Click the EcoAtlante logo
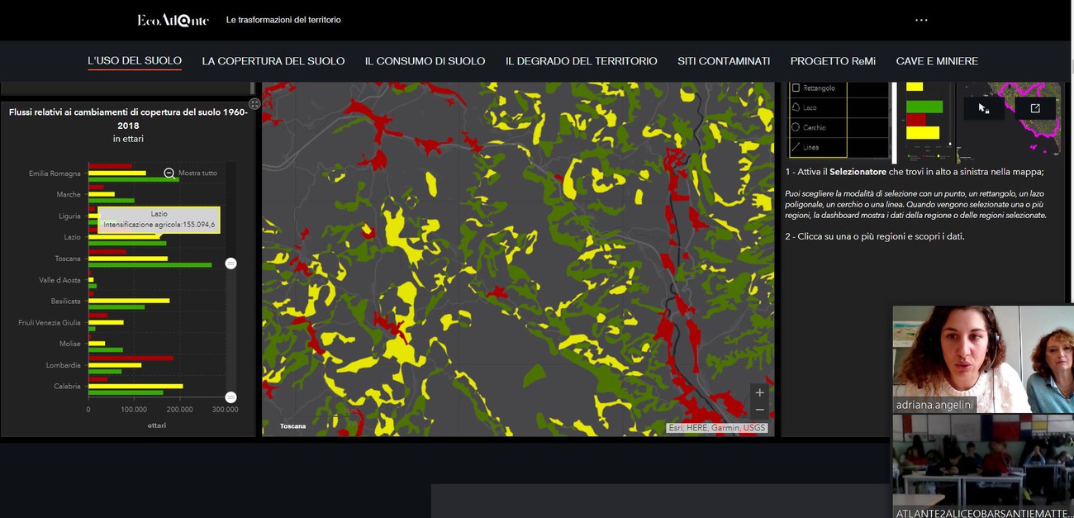The image size is (1074, 518). point(173,20)
